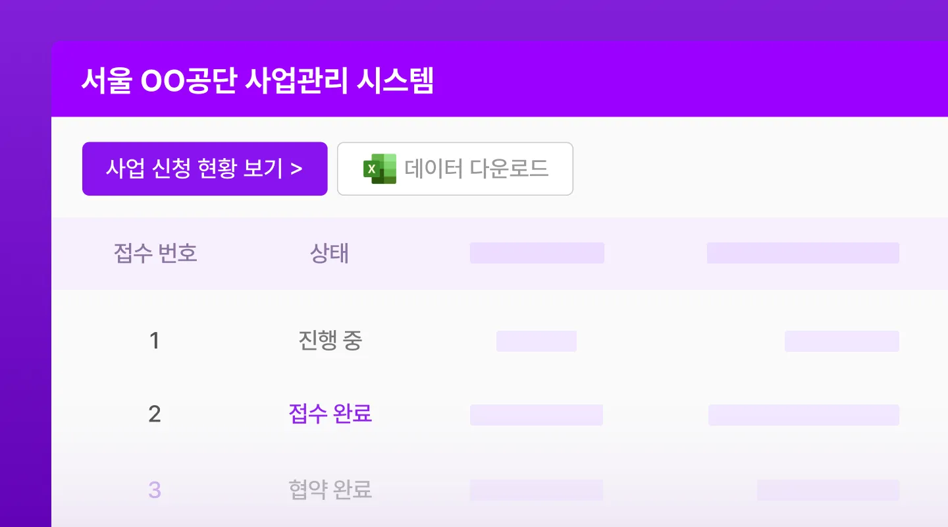
Task: Select the 접수 번호 column header
Action: point(155,254)
